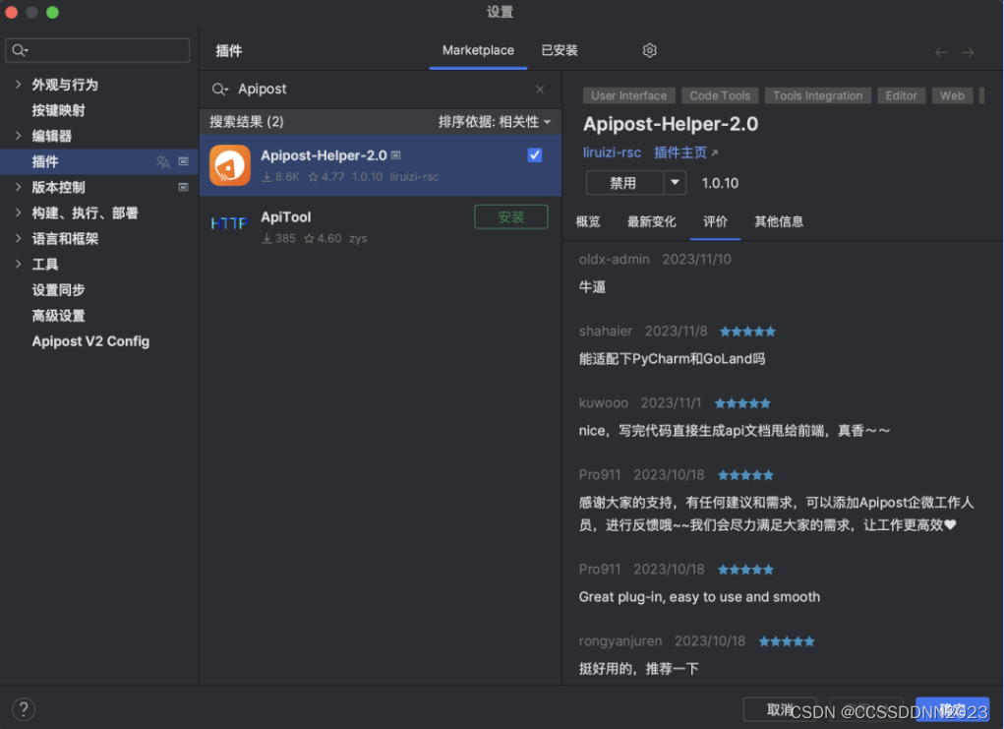Image resolution: width=1004 pixels, height=729 pixels.
Task: Expand the 工具 tree node
Action: 18,264
